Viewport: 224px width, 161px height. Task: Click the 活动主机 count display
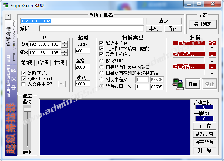204,107
